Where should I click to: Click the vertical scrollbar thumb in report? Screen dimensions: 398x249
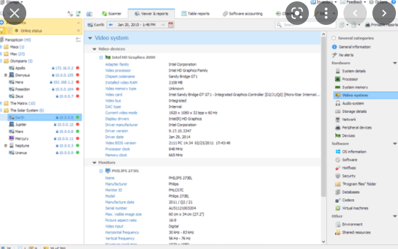pos(323,117)
